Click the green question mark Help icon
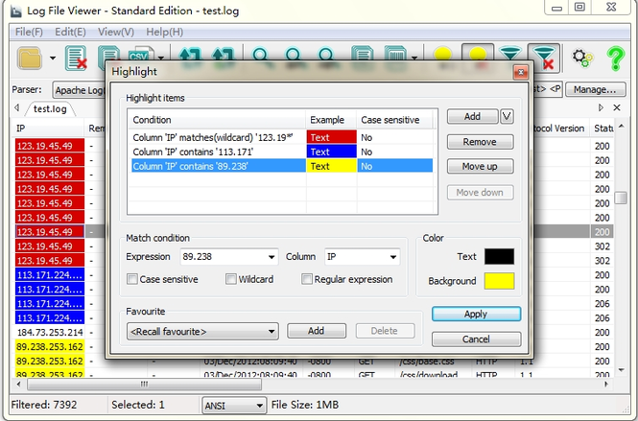Image resolution: width=638 pixels, height=421 pixels. tap(616, 58)
